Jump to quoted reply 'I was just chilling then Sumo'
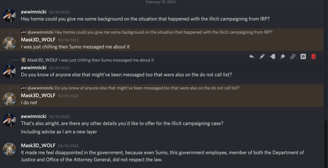This screenshot has width=328, height=168. pos(106,60)
